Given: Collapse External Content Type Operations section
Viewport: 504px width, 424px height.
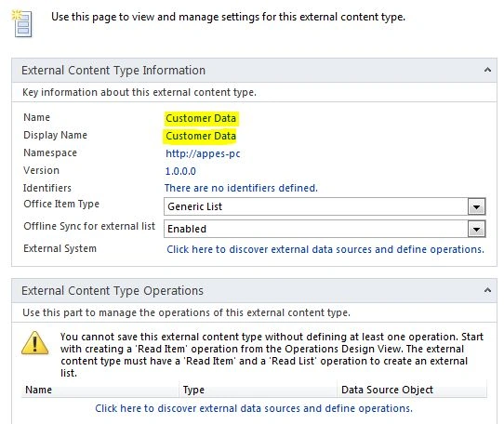Looking at the screenshot, I should tap(487, 290).
